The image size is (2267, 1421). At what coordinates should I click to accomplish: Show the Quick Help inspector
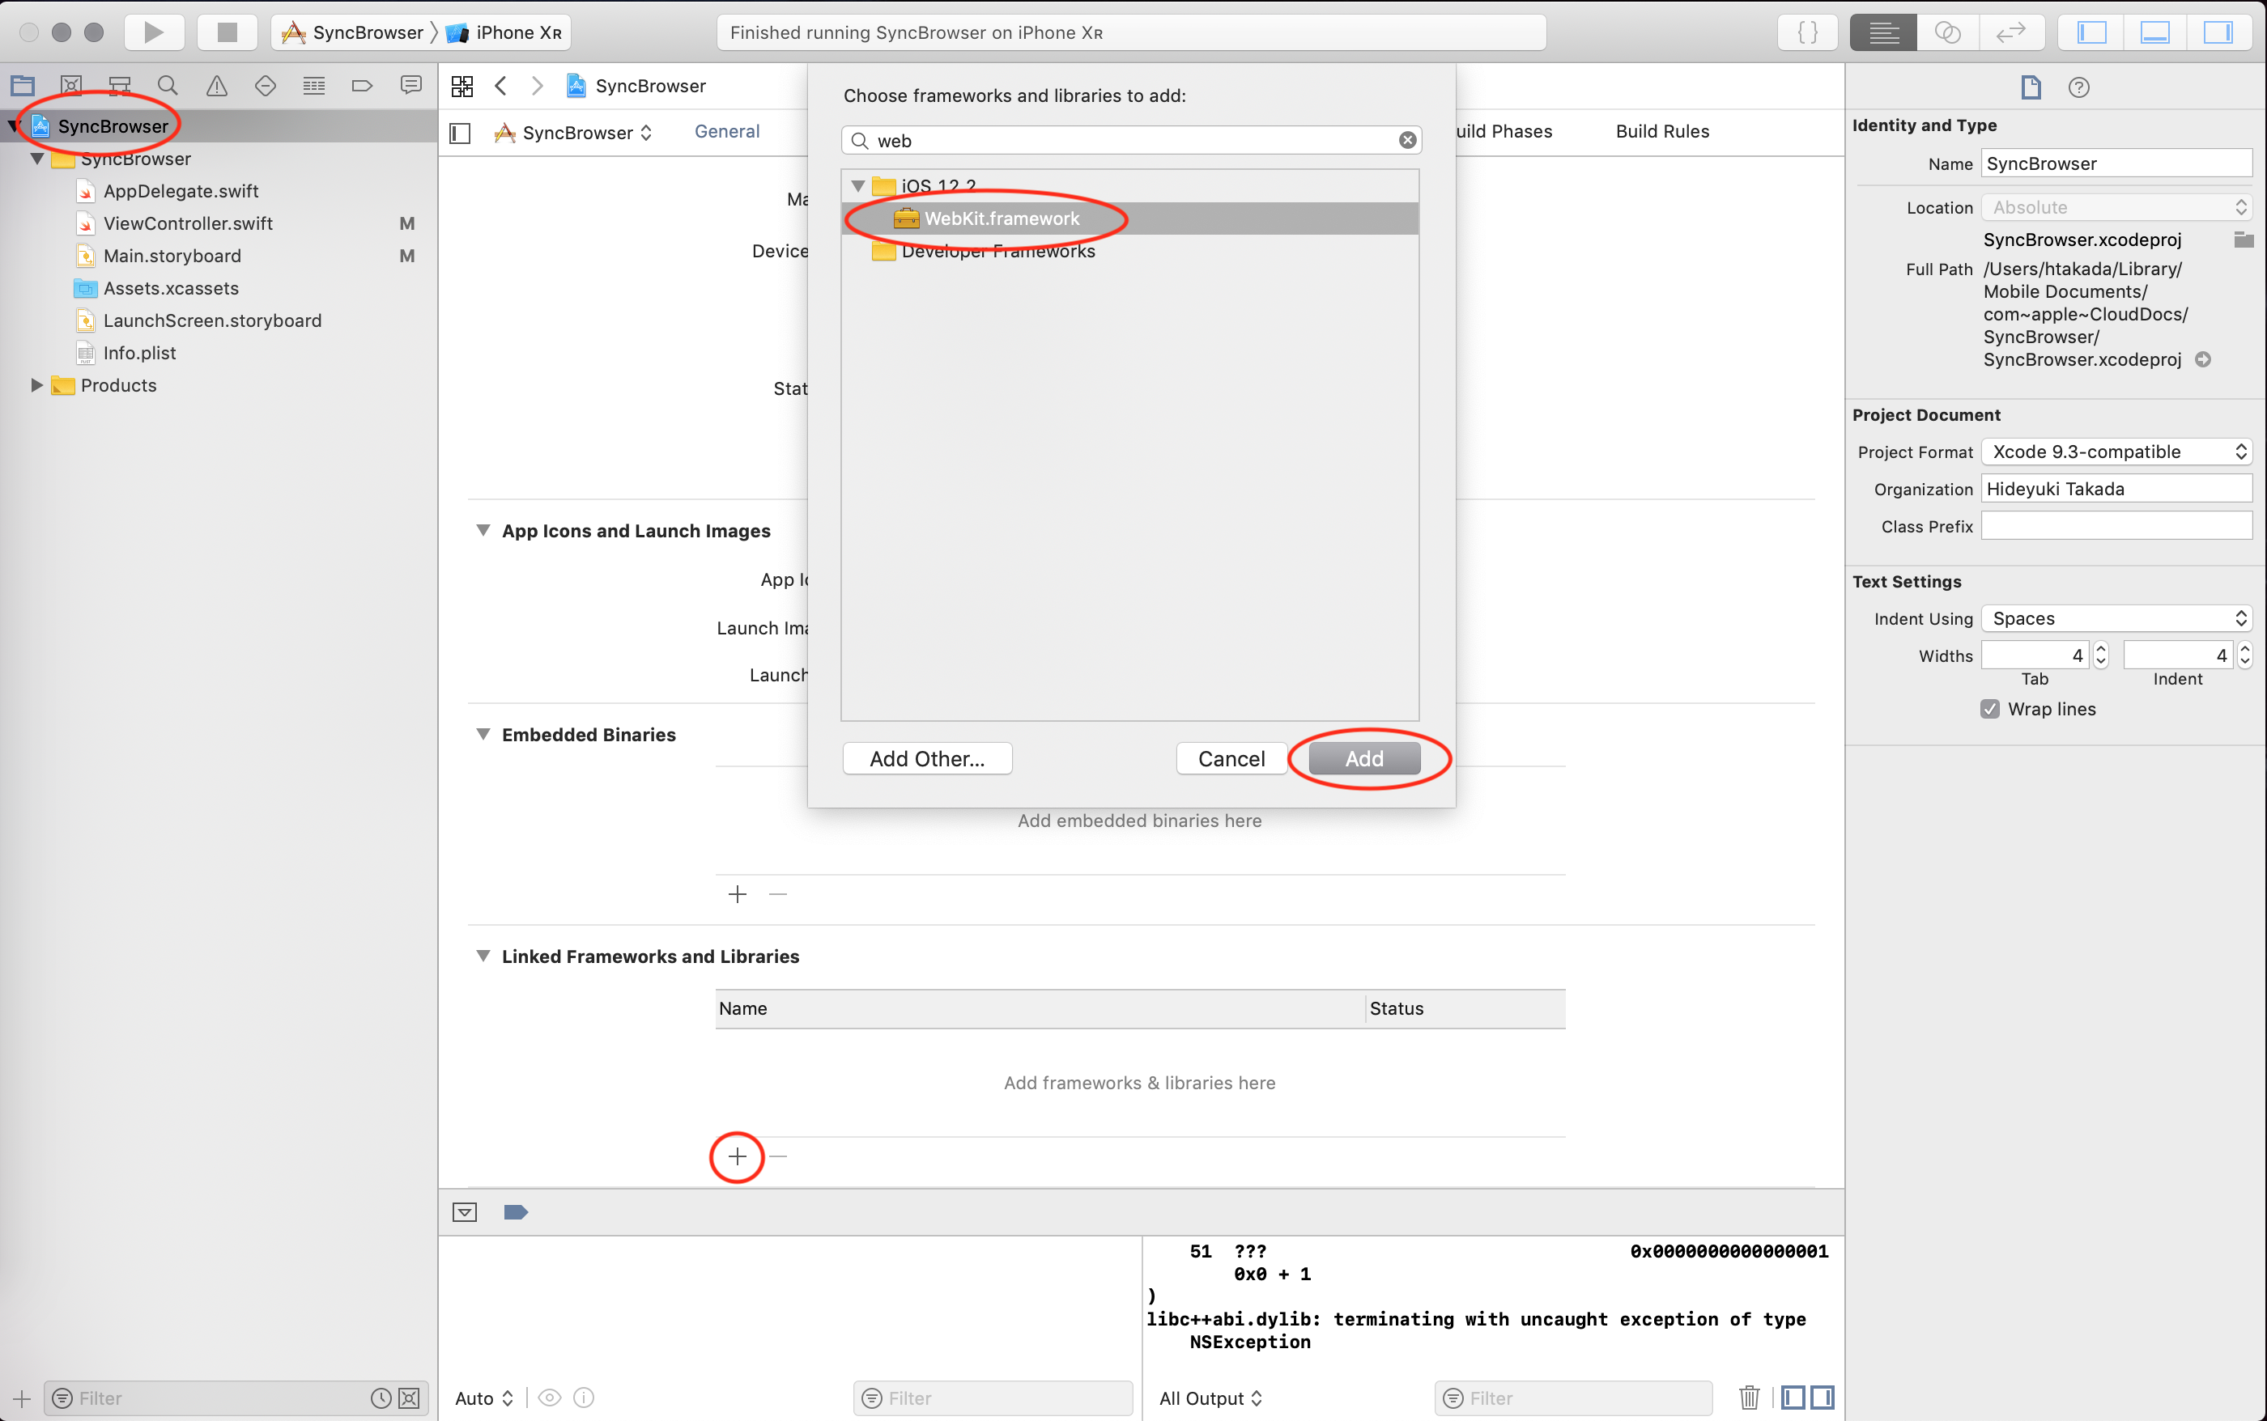point(2079,87)
